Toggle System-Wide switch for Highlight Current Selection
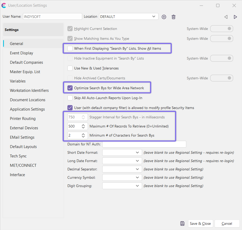 [221, 29]
